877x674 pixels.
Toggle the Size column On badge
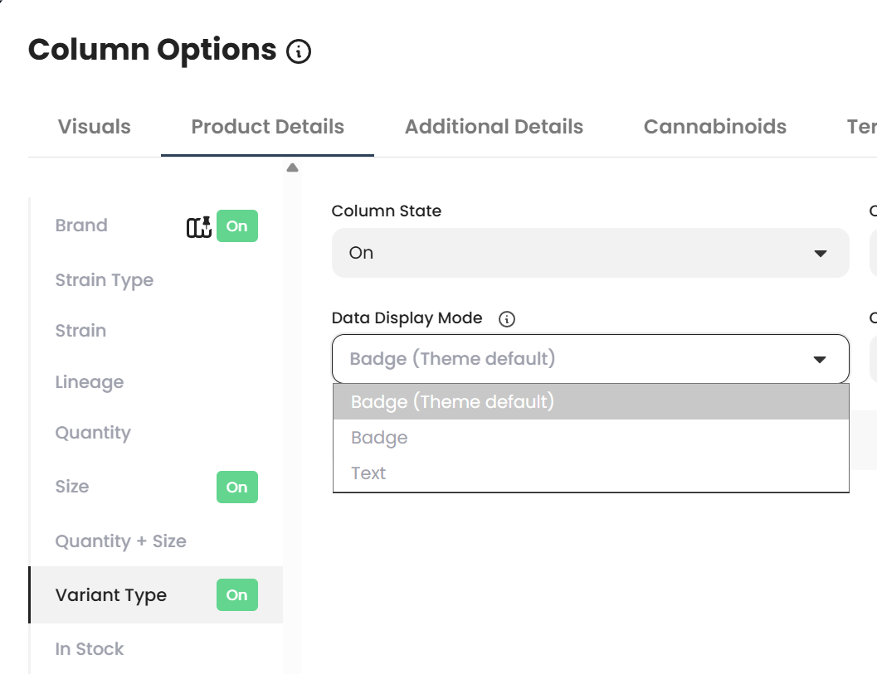237,487
